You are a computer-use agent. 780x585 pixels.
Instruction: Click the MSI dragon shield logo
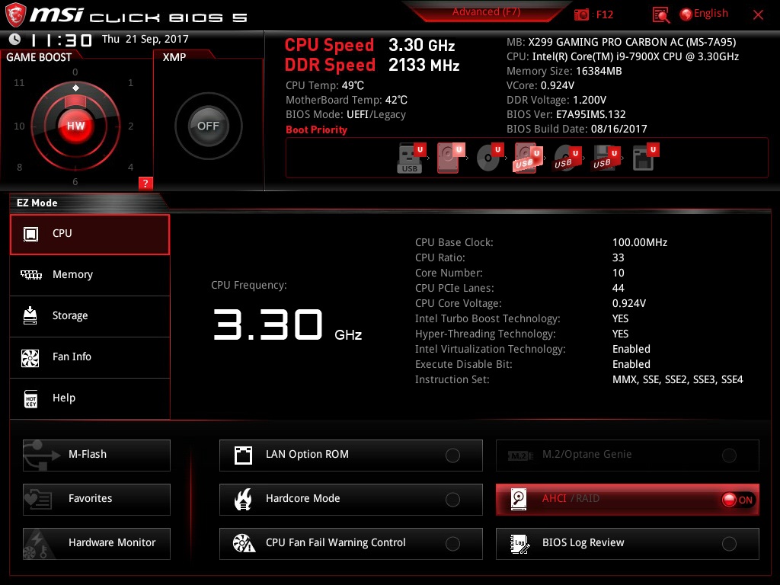point(15,15)
